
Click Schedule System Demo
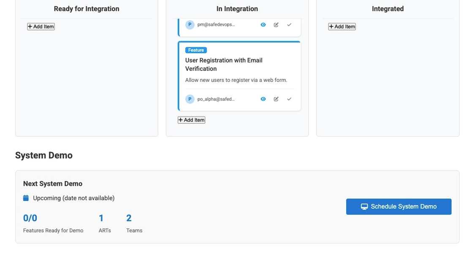399,206
